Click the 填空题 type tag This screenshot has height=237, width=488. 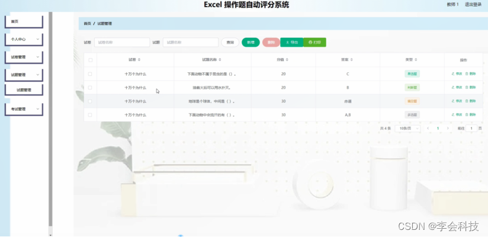412,101
